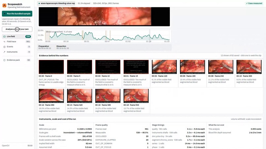Click the Millimetres per pixel value
266x149 pixels.
tap(84, 129)
